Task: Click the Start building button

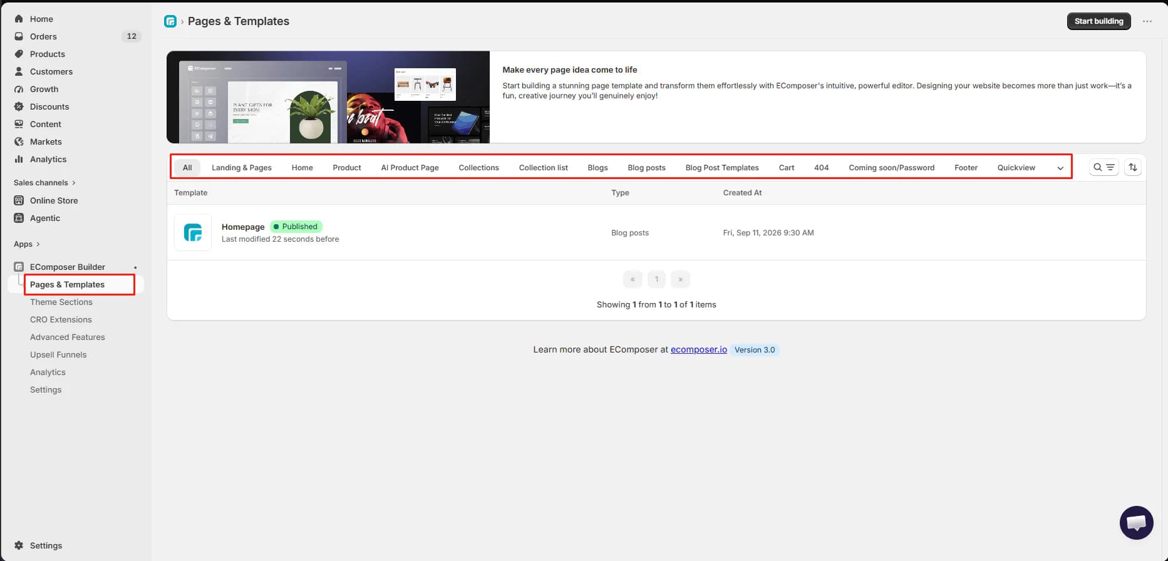Action: click(1099, 21)
